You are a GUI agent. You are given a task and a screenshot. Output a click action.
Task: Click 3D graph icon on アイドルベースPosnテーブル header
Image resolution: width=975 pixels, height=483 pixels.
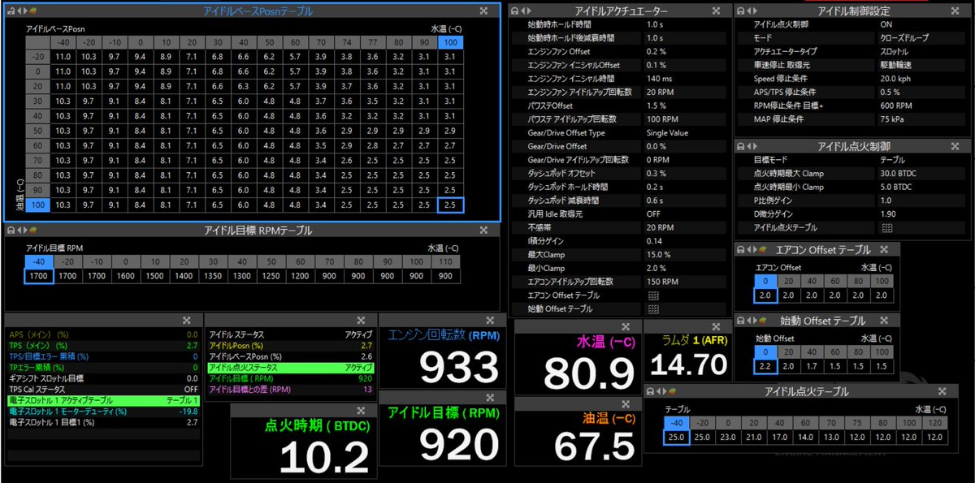pos(32,11)
